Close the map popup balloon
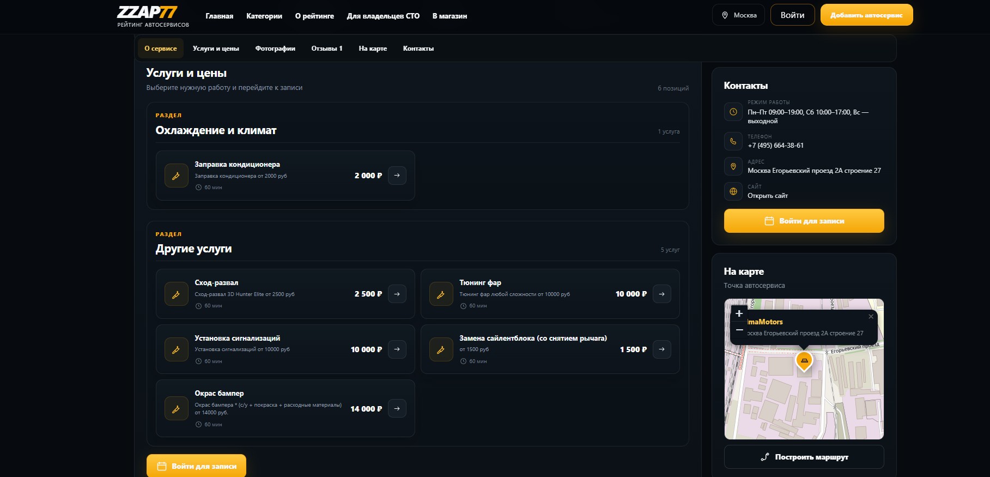 point(871,317)
